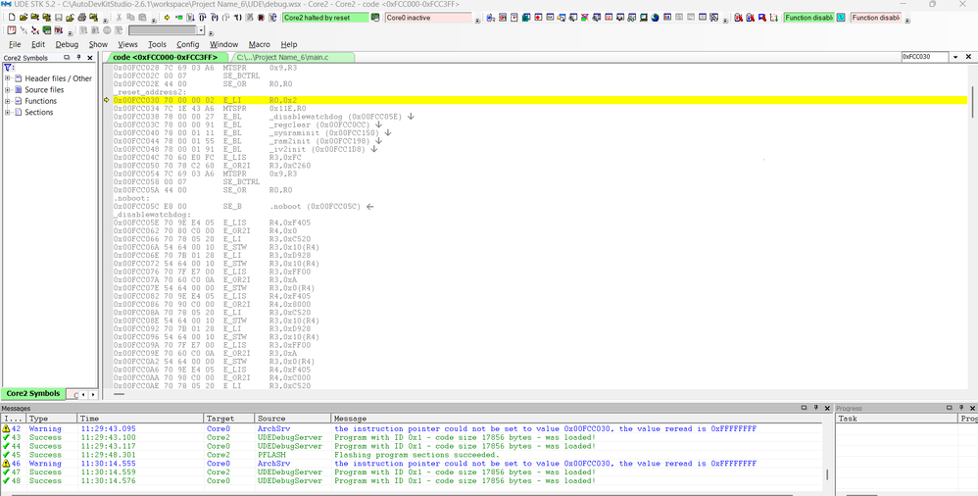Click the red-framed icon starting second toolbar row
Viewport: 978px width, 496px height.
click(12, 30)
